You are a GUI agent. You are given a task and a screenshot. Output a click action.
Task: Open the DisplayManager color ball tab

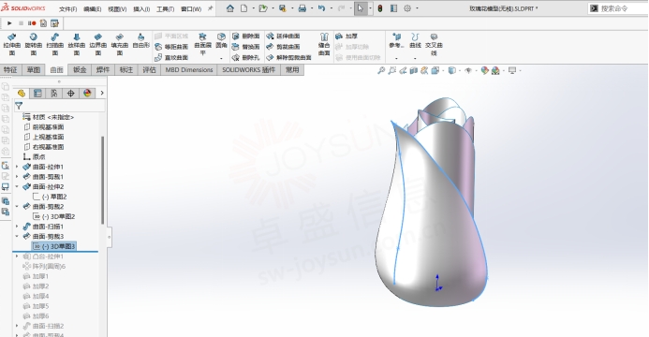pyautogui.click(x=87, y=93)
